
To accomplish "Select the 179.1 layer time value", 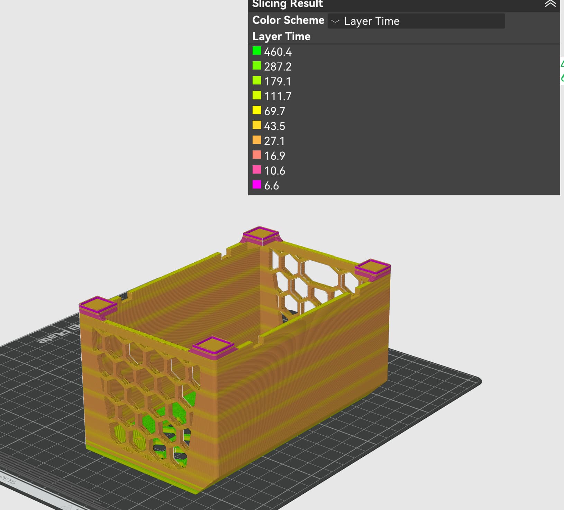I will pos(278,82).
